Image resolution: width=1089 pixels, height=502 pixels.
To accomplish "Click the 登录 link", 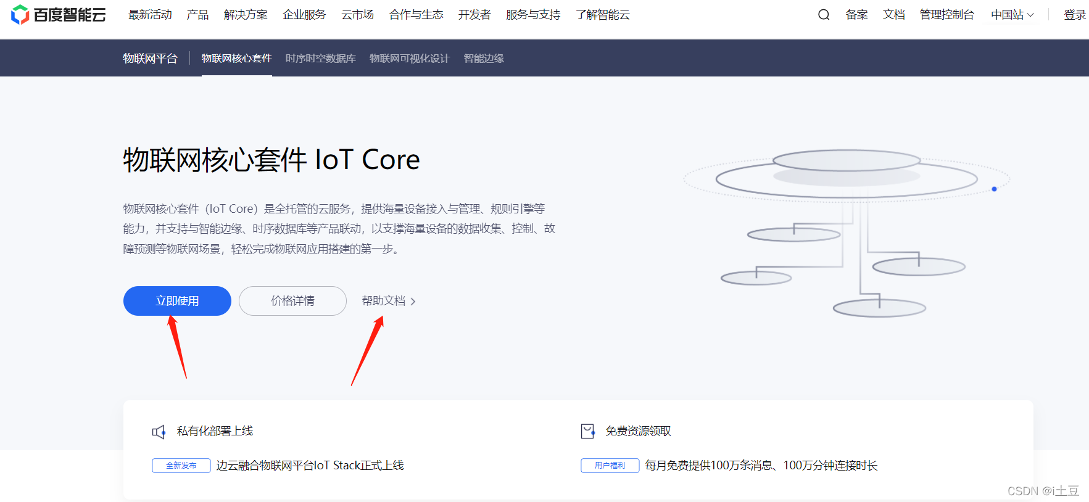I will tap(1075, 15).
